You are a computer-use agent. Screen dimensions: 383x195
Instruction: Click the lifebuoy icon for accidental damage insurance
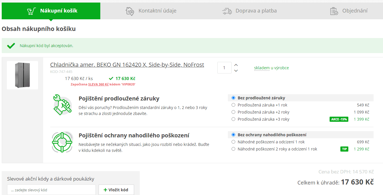tap(63, 142)
